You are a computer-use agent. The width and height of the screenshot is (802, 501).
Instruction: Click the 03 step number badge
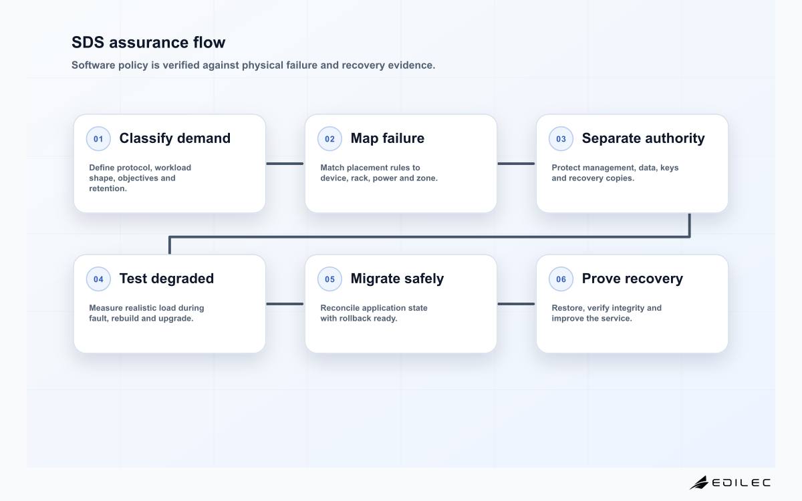pyautogui.click(x=561, y=139)
